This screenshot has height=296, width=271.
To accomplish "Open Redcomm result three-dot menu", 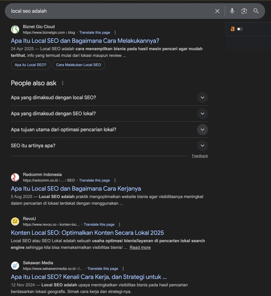I will (x=115, y=180).
